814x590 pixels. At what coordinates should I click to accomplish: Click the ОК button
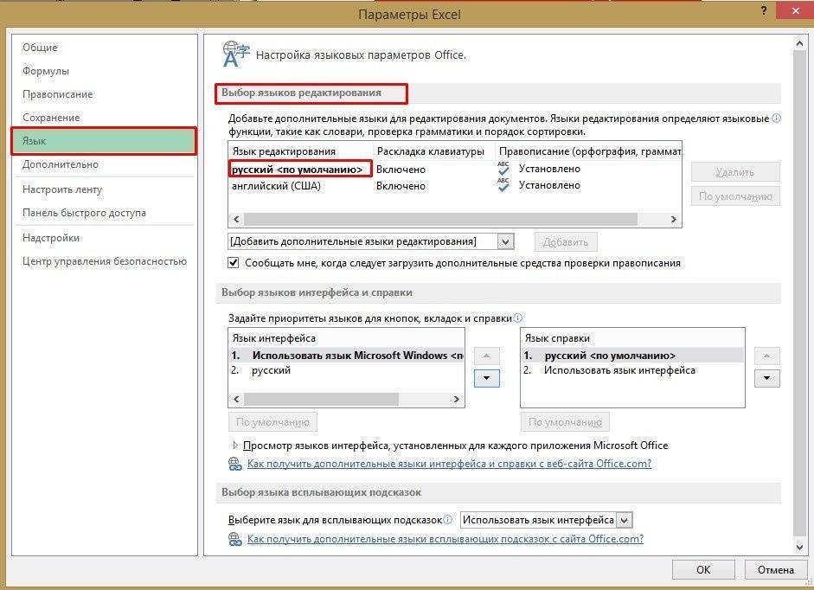point(703,569)
